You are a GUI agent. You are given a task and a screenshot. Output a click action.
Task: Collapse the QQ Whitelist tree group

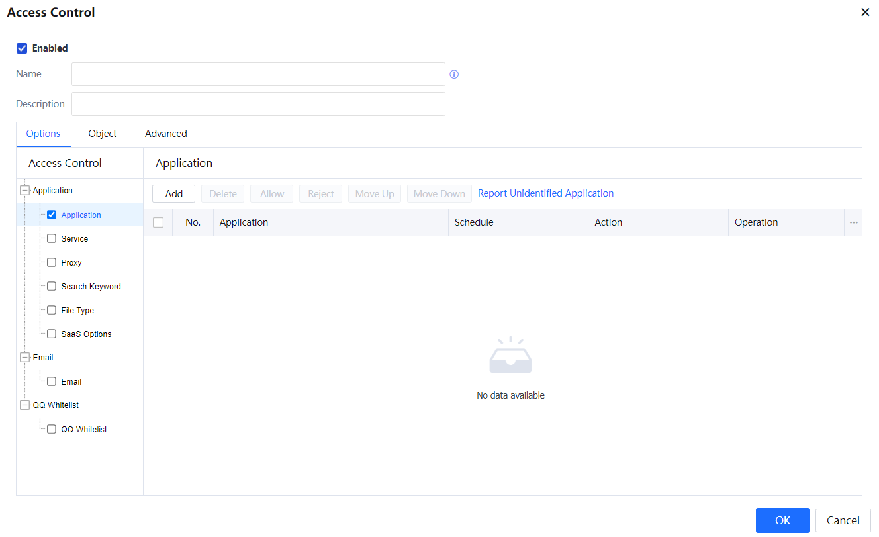point(25,405)
